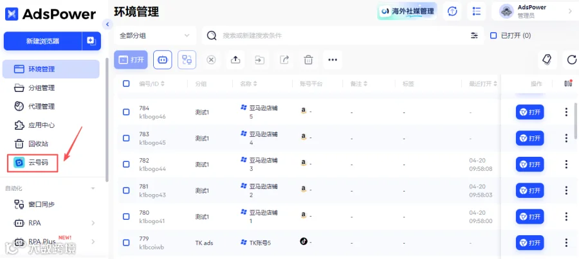Expand the AdsPower account menu chevron
The image size is (579, 259).
coord(570,12)
